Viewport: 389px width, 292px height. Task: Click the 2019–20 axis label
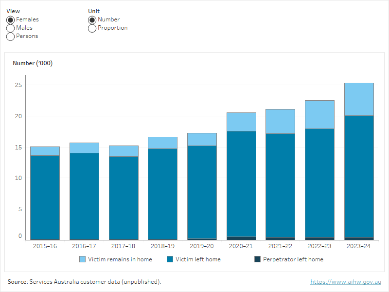point(201,246)
